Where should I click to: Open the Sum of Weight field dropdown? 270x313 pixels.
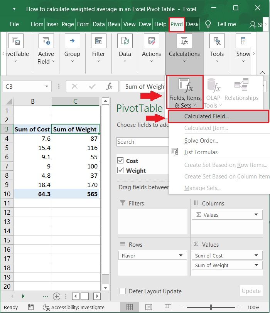coord(256,265)
